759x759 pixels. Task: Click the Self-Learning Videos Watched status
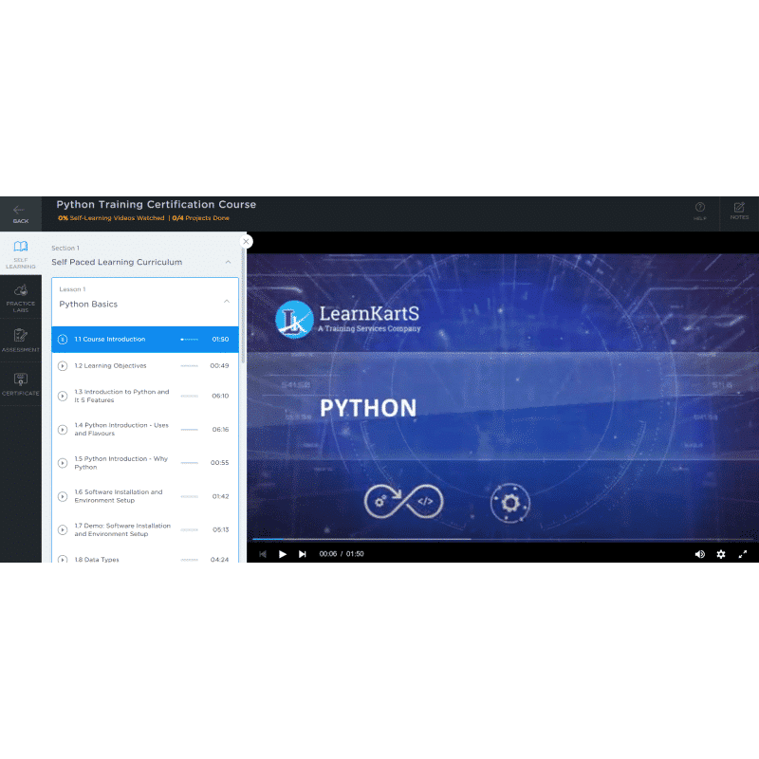click(x=111, y=218)
